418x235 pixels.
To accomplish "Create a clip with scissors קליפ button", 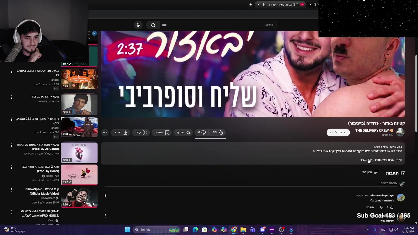I will pos(141,132).
